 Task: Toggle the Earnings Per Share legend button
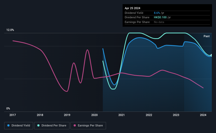[88, 126]
